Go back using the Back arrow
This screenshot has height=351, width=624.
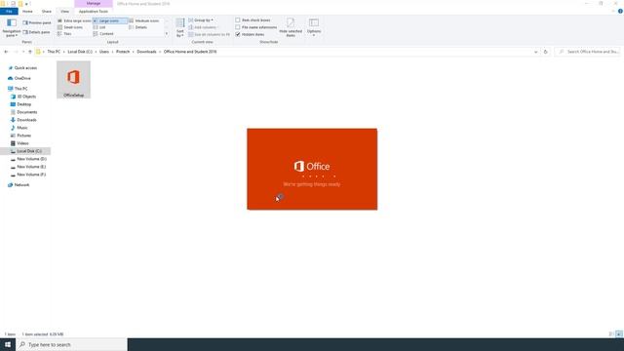6,52
